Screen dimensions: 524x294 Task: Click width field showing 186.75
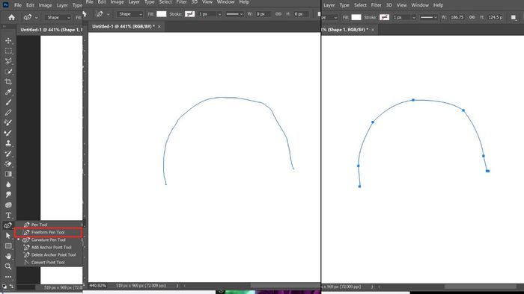[457, 17]
